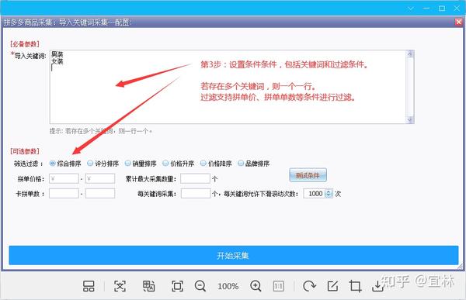Image resolution: width=466 pixels, height=300 pixels.
Task: Select the 销量排序 radio button
Action: pos(128,164)
